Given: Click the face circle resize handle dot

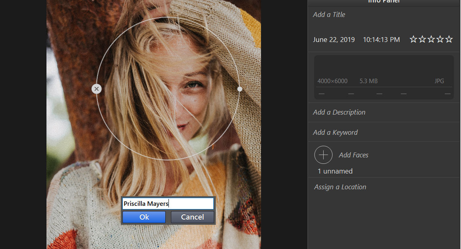Looking at the screenshot, I should 240,89.
